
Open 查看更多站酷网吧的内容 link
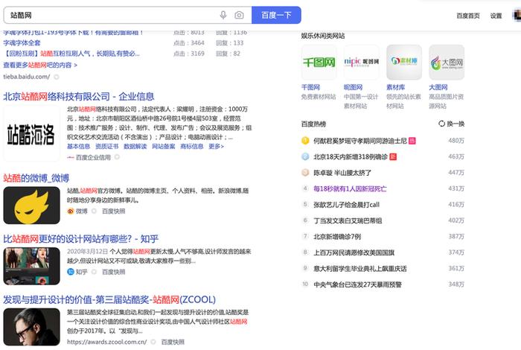coord(40,65)
